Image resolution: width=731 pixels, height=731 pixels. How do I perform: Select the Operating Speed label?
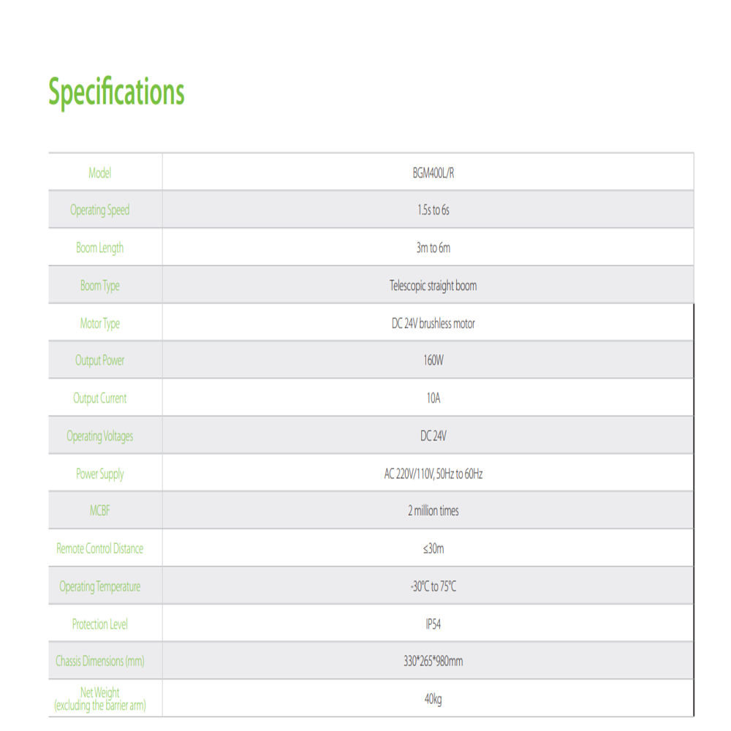tap(99, 211)
